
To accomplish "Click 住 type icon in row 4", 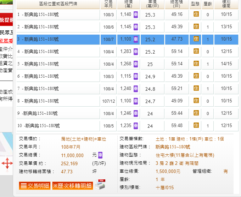I will [196, 51].
